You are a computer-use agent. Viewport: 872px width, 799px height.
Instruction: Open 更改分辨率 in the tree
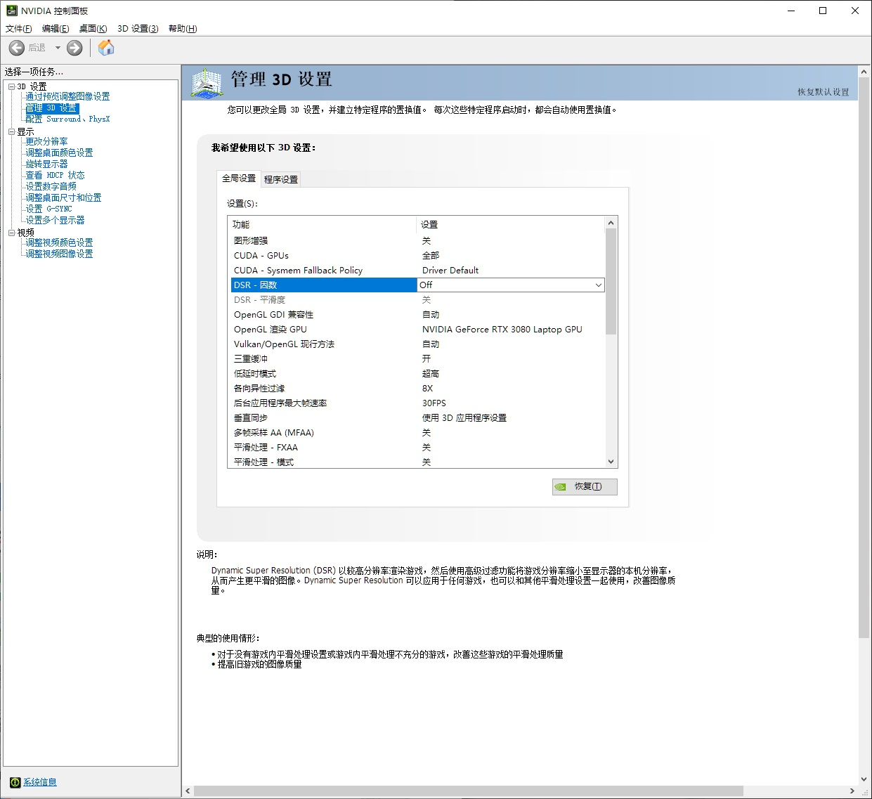46,141
